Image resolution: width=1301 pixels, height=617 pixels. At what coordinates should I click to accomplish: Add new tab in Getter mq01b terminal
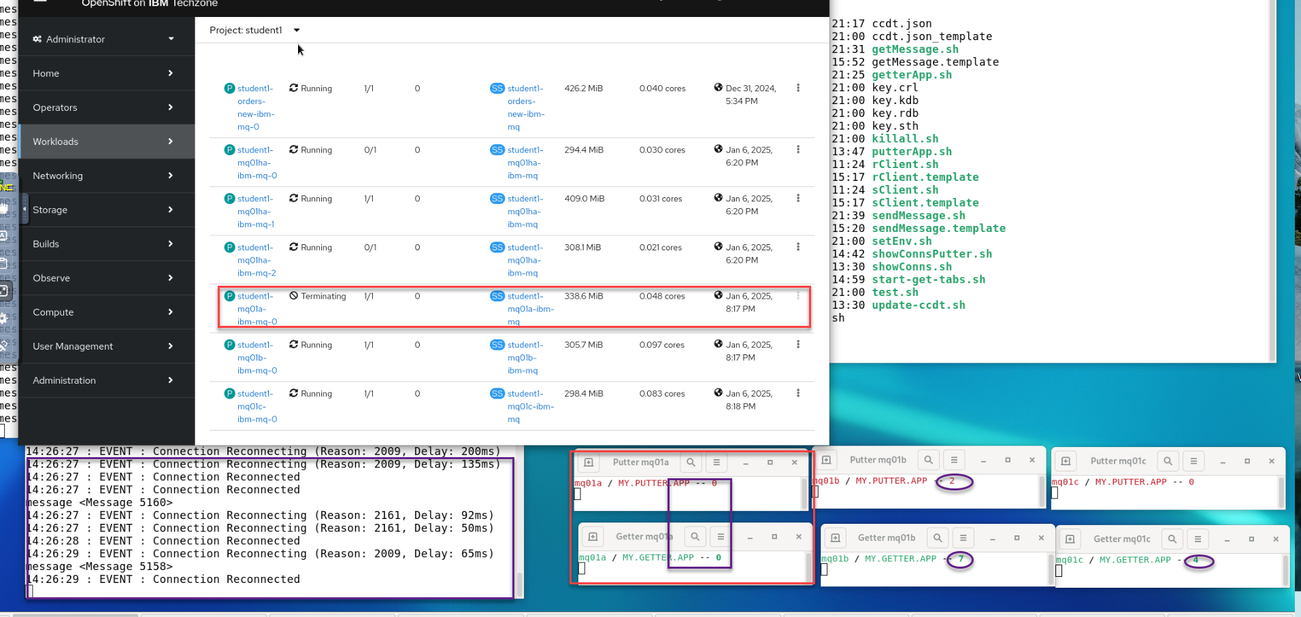point(836,538)
